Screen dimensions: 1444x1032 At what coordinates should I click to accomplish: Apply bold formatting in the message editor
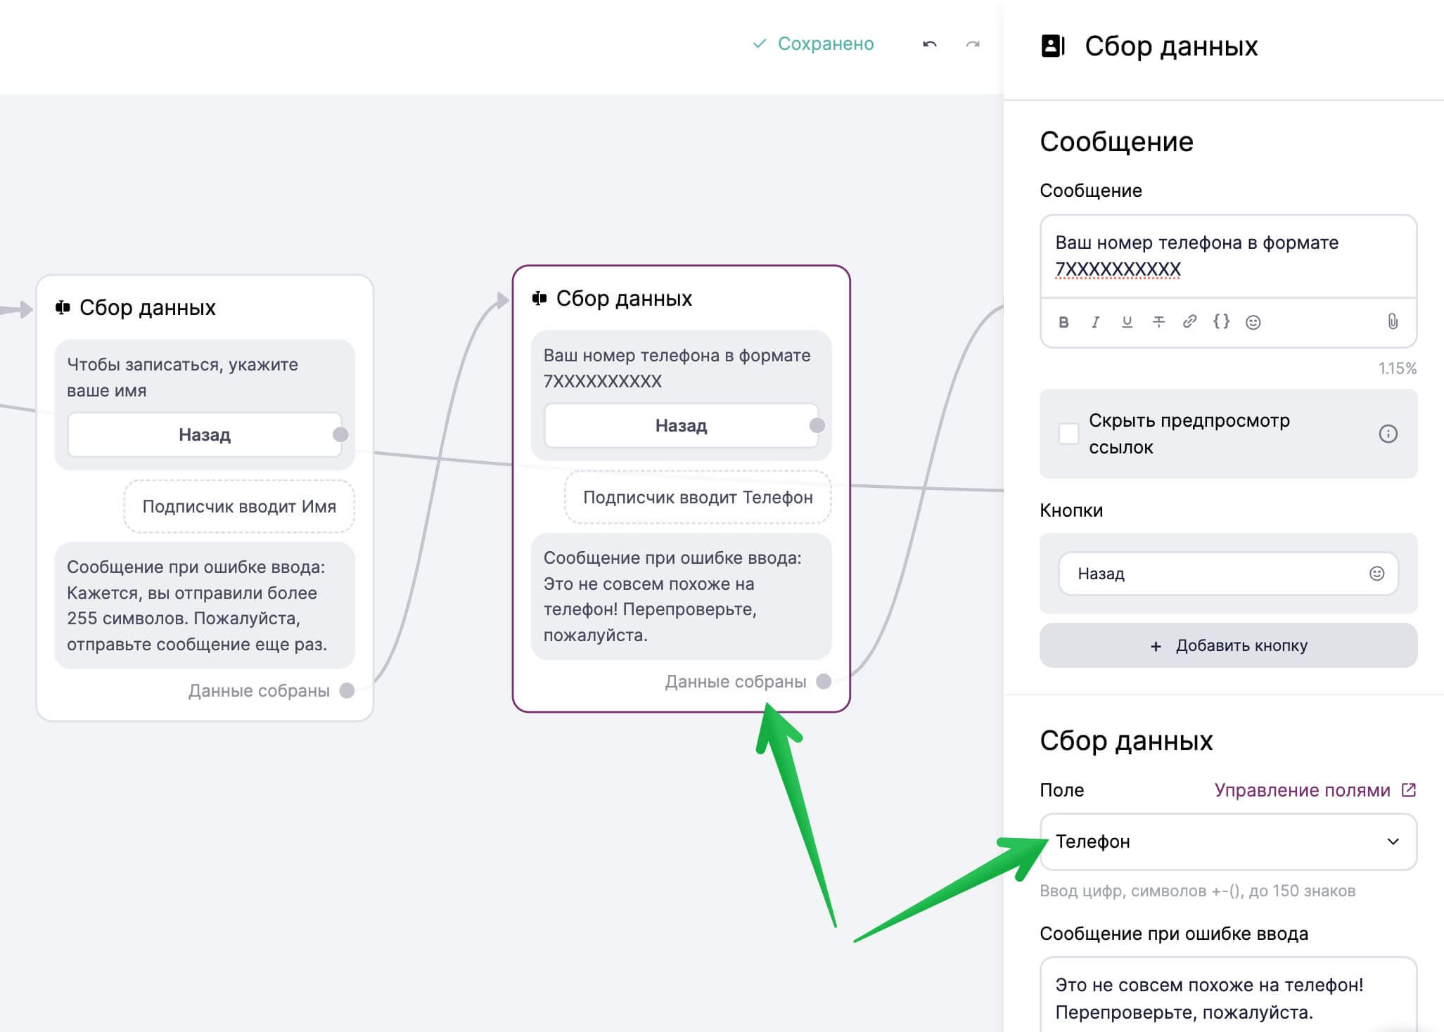(x=1063, y=322)
